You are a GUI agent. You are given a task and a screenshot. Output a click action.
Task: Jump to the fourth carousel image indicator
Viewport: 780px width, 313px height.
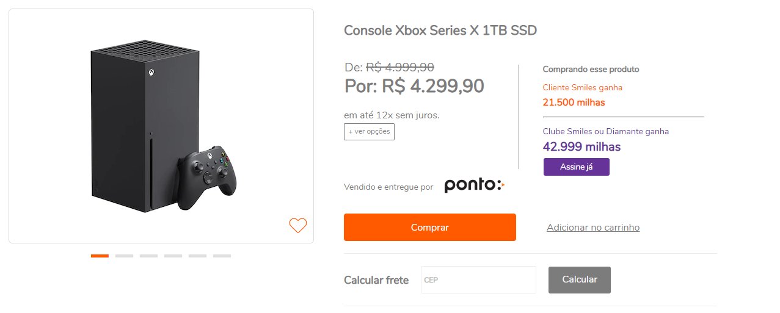(x=173, y=256)
